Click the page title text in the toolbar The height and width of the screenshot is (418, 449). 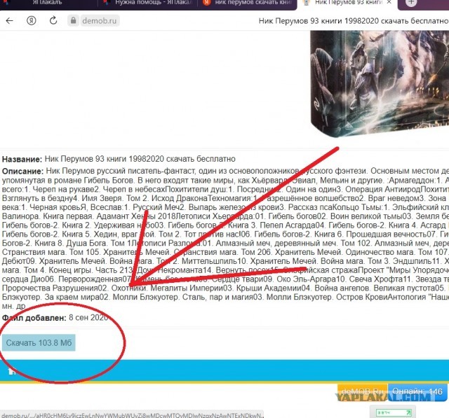point(354,21)
